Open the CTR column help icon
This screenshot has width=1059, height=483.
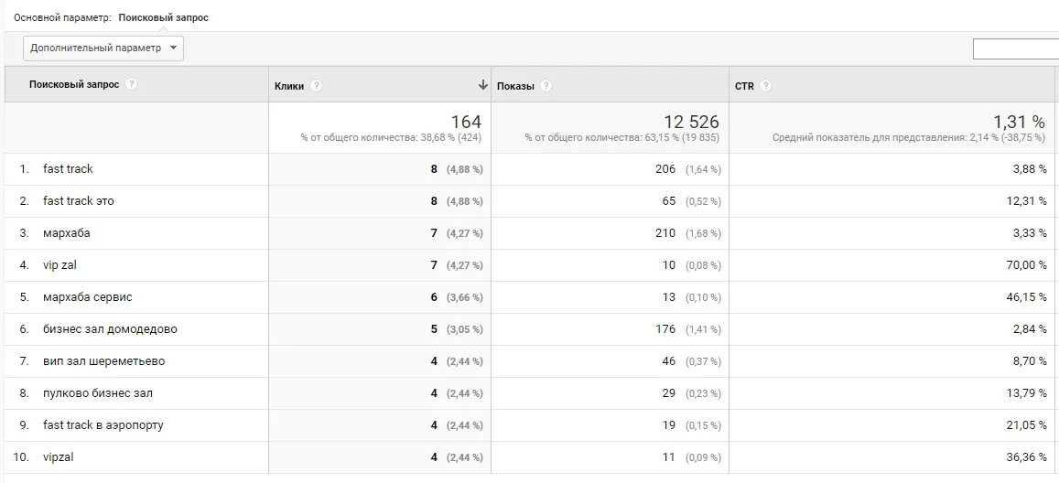(765, 86)
